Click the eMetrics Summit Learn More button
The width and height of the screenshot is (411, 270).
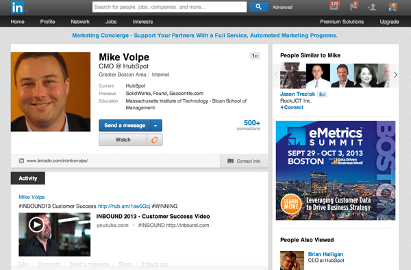(x=291, y=204)
